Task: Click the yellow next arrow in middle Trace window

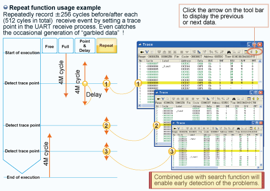Action: [x=258, y=99]
